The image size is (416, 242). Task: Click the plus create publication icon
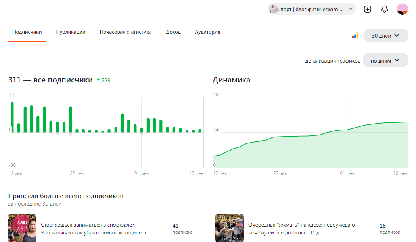(368, 9)
